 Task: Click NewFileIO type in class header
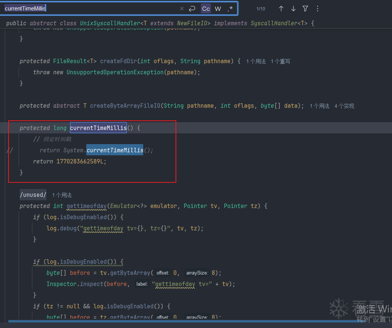[x=192, y=23]
